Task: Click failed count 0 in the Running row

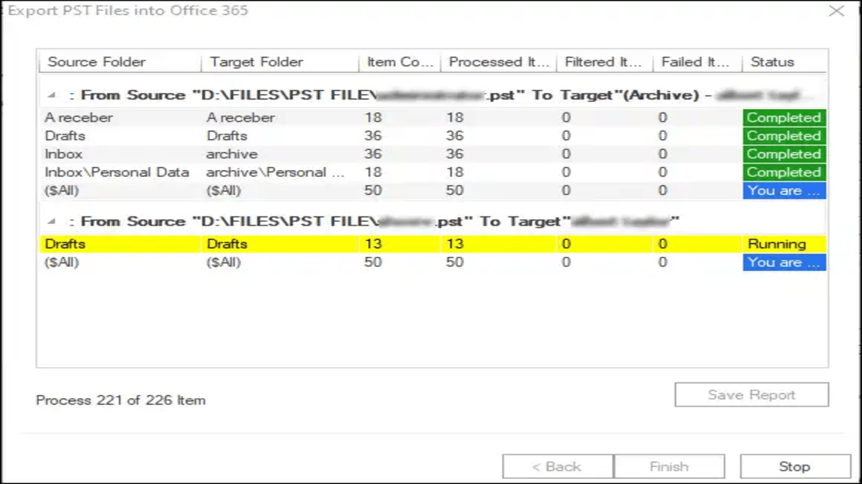Action: [x=663, y=244]
